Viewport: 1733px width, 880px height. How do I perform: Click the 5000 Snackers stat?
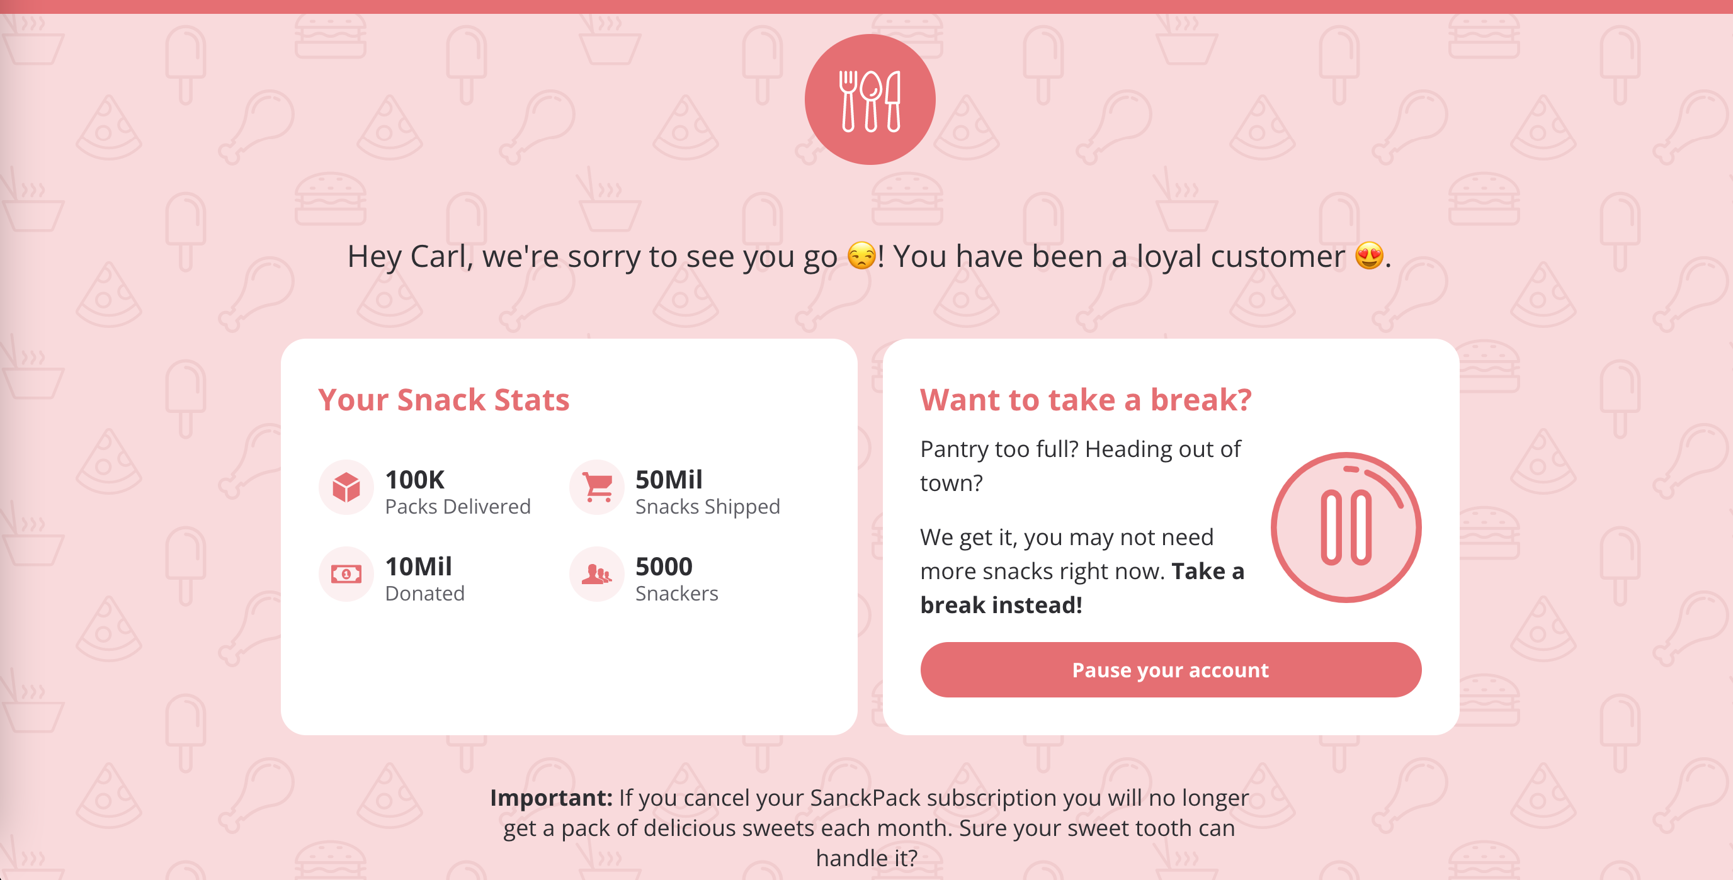(676, 579)
